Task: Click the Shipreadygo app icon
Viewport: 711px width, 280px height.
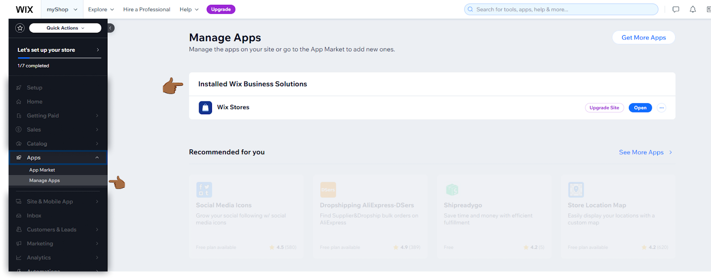Action: click(452, 190)
